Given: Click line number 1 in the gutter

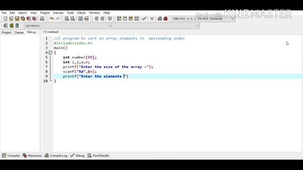Looking at the screenshot, I should (46, 38).
